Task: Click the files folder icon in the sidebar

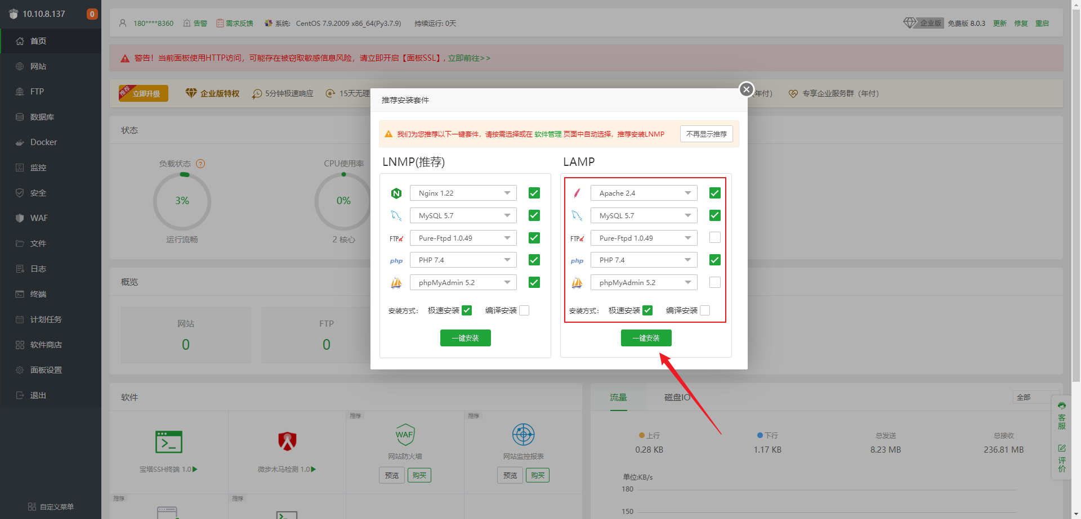Action: pos(20,243)
